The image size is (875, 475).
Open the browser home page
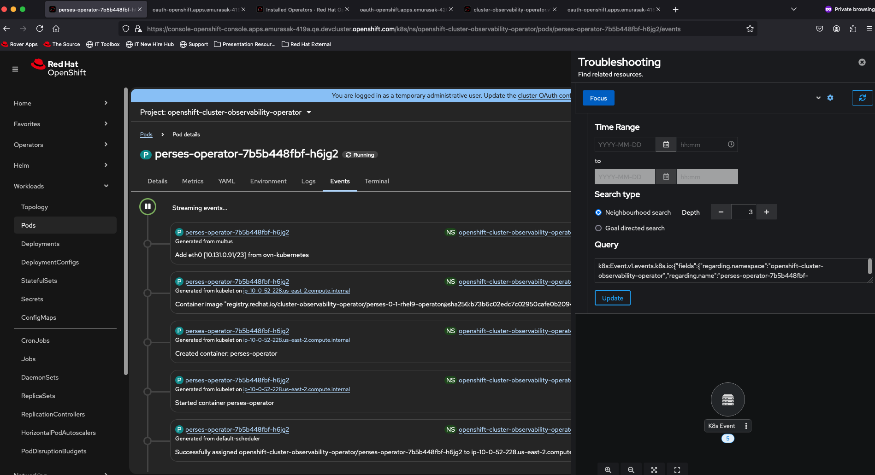[56, 29]
